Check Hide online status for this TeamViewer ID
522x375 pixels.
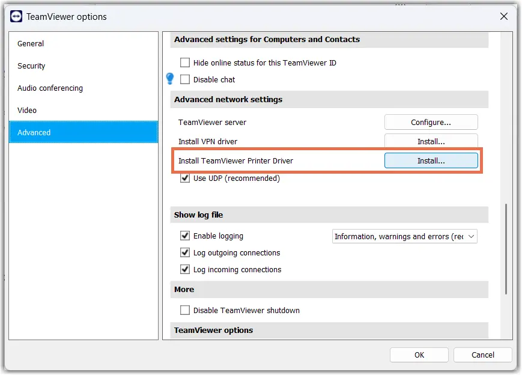185,62
